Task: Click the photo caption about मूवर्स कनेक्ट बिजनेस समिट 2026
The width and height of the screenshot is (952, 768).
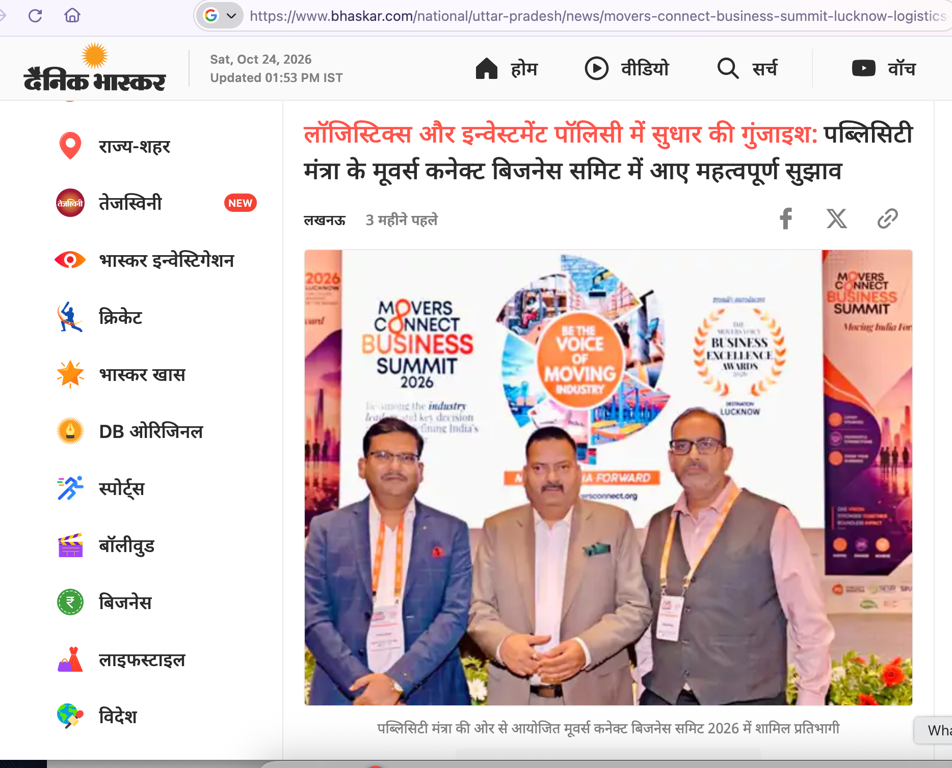Action: point(609,728)
